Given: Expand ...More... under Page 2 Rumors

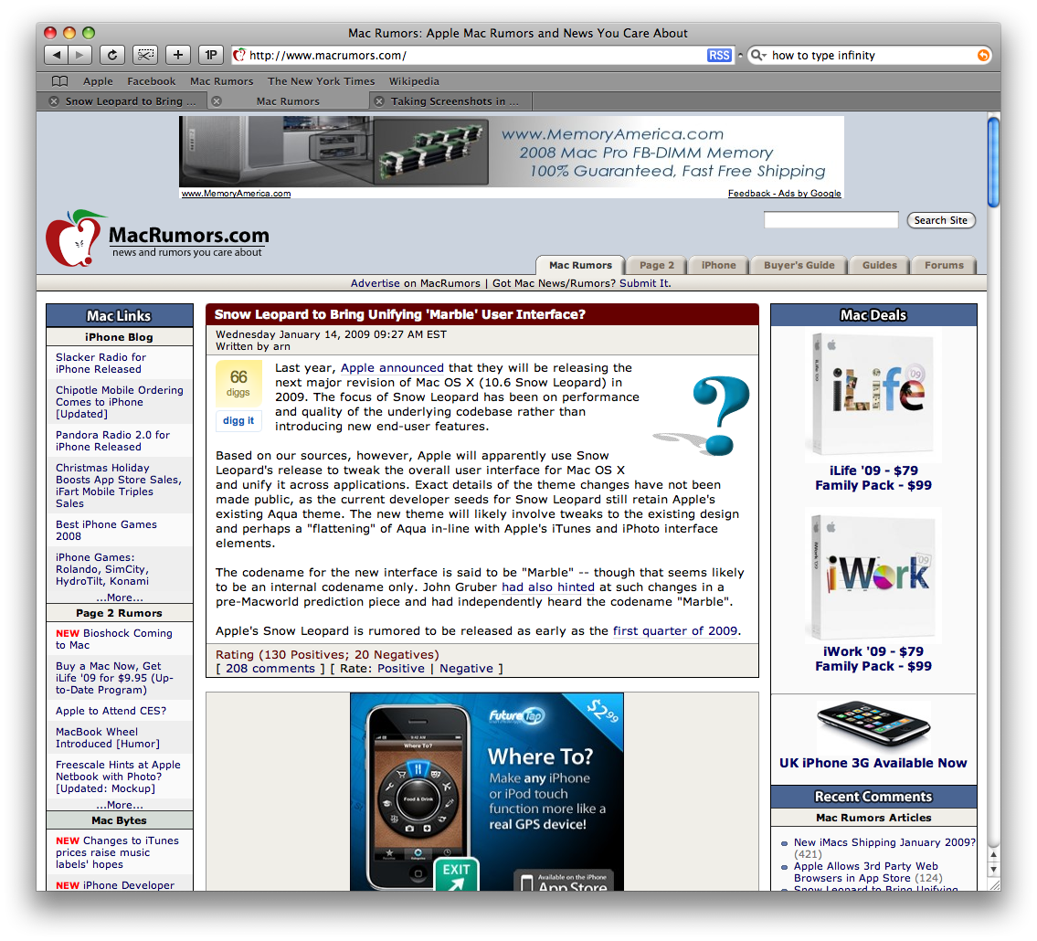Looking at the screenshot, I should coord(119,805).
